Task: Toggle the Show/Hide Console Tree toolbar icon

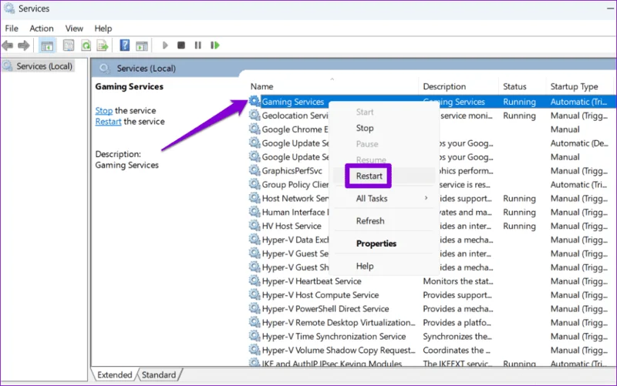Action: pyautogui.click(x=47, y=45)
